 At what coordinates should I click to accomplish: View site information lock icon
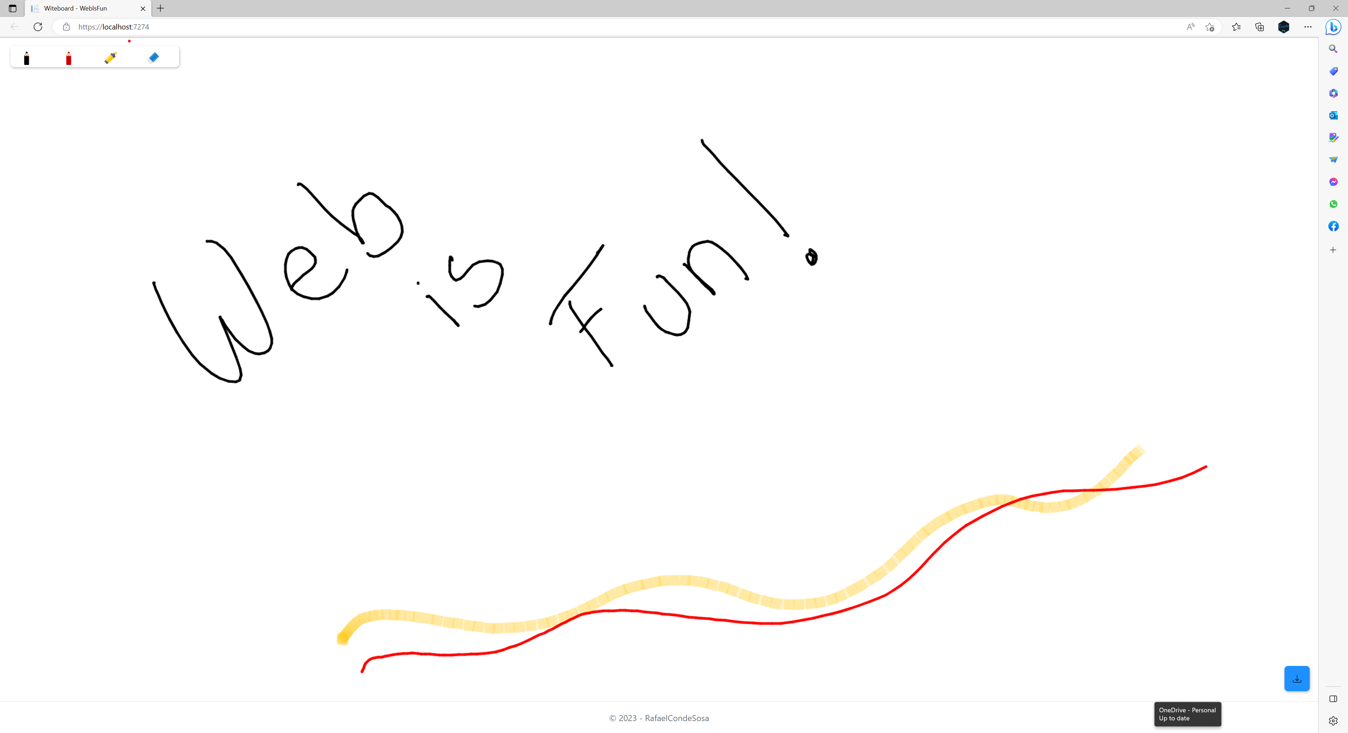(66, 27)
